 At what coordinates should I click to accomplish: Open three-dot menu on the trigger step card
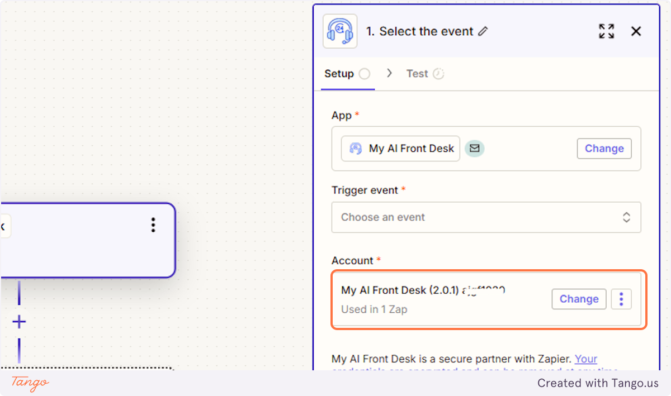pos(153,225)
